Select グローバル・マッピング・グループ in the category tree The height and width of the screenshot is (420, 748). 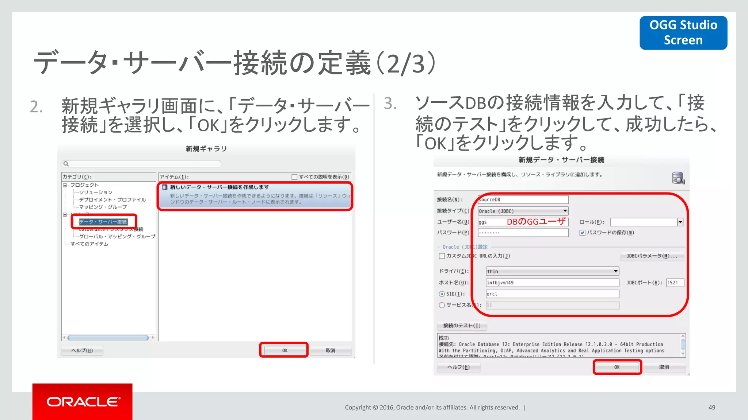click(117, 237)
